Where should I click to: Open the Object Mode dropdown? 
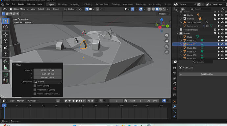19,9
